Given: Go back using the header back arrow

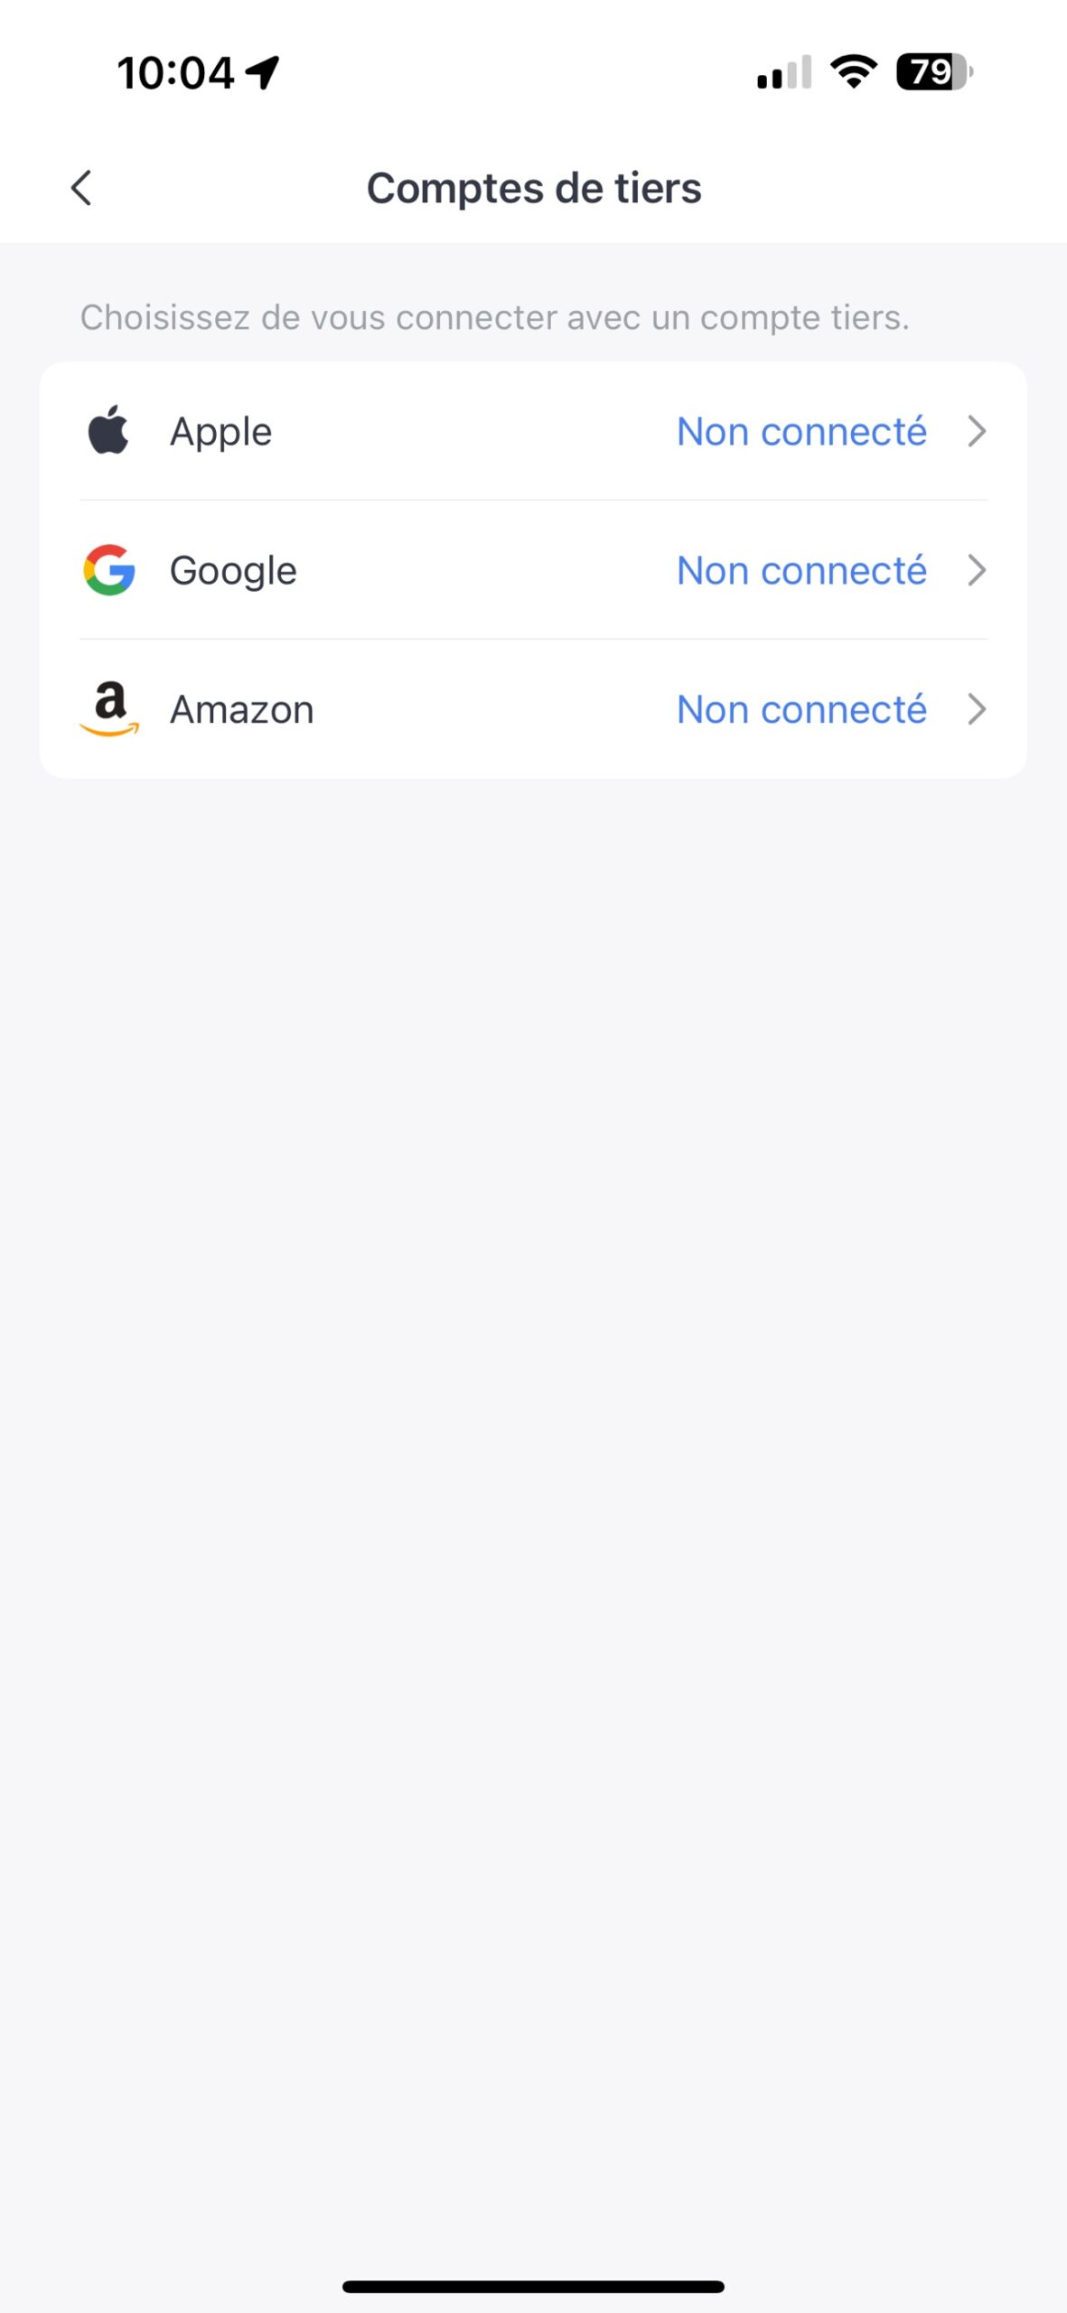Looking at the screenshot, I should tap(81, 188).
